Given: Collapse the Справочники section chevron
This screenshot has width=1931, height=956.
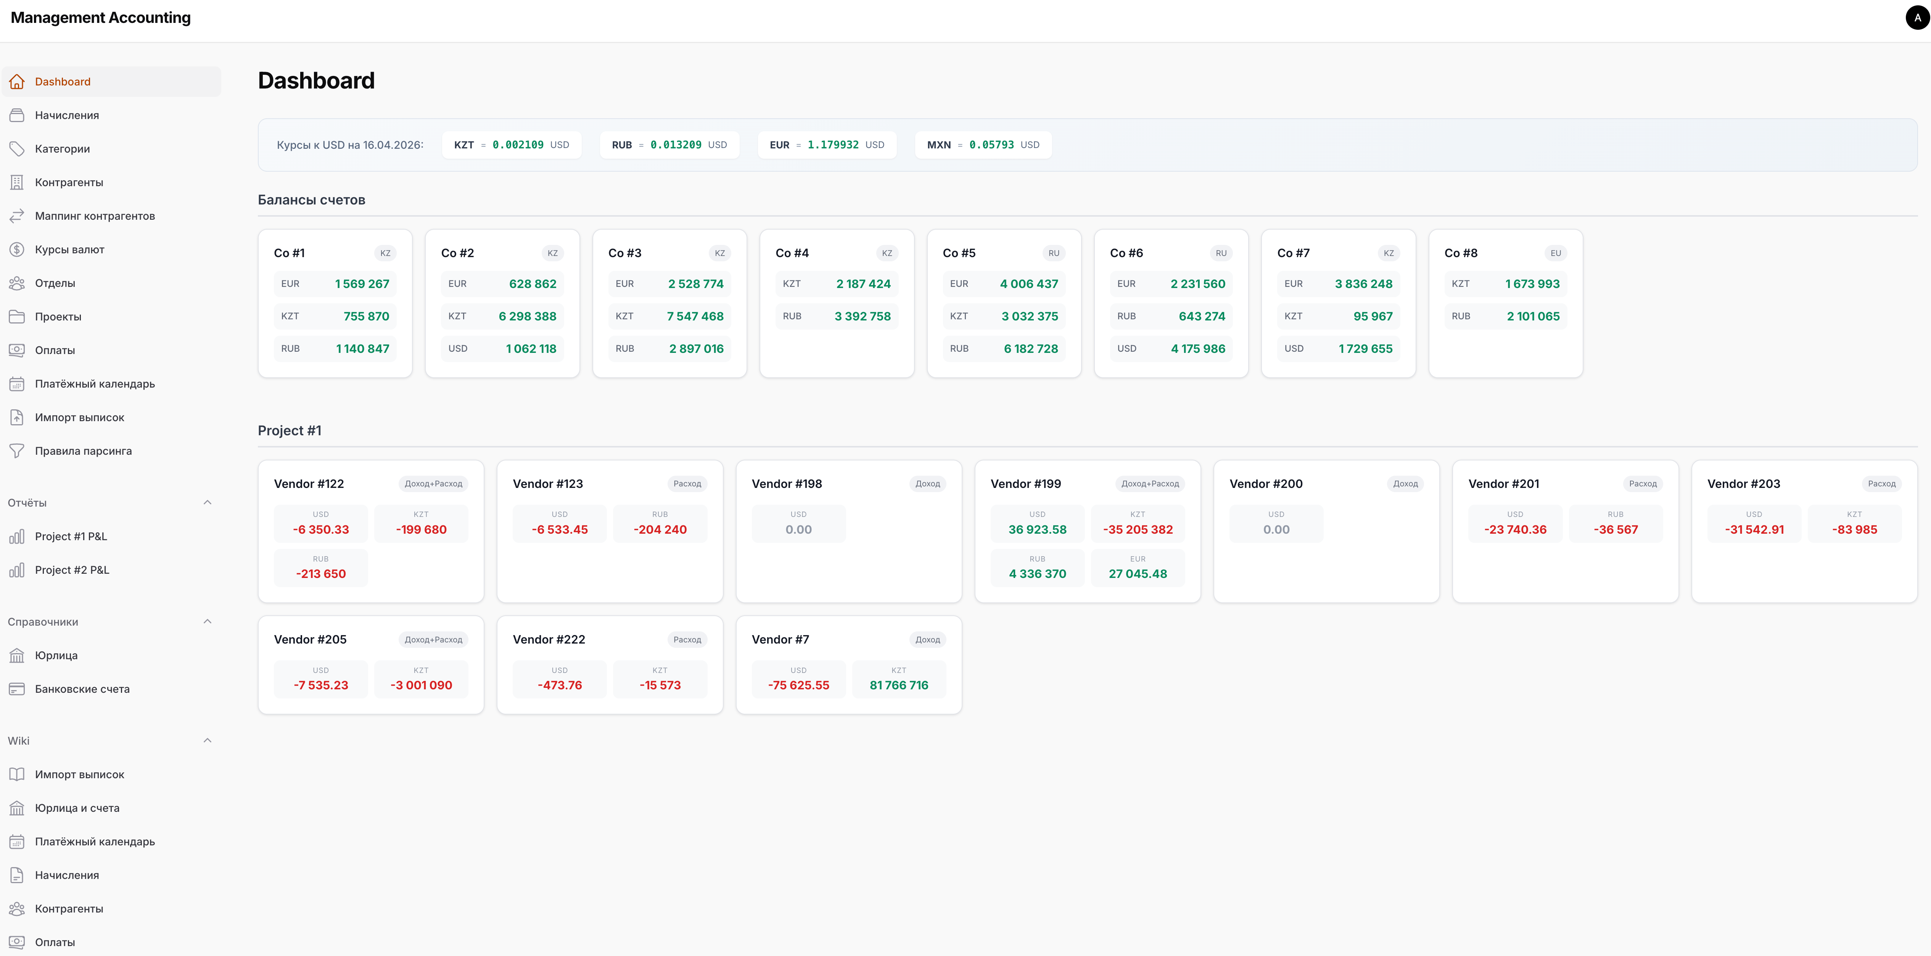Looking at the screenshot, I should [x=208, y=621].
